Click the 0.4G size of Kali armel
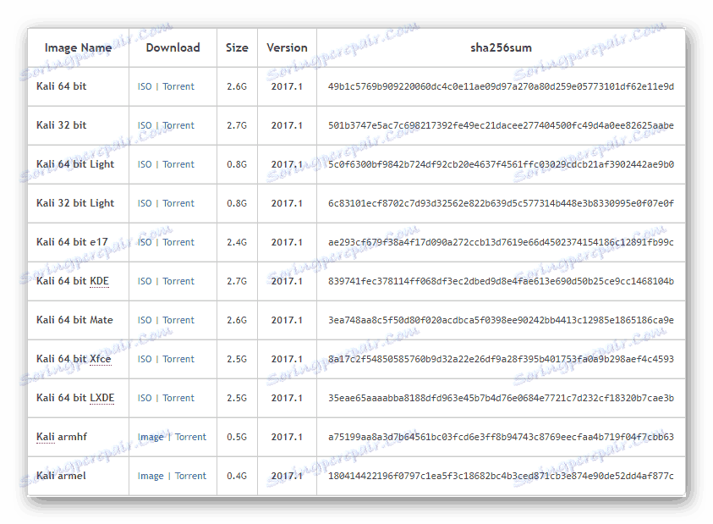 click(237, 476)
